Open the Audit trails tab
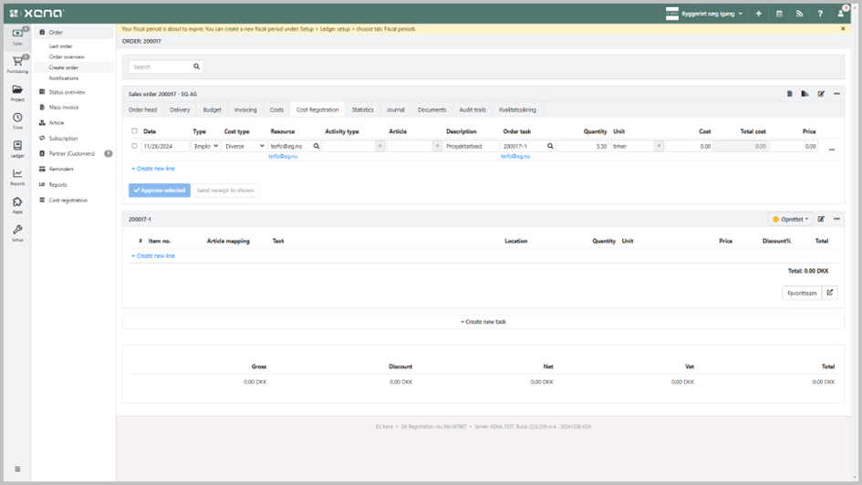This screenshot has height=485, width=862. pyautogui.click(x=473, y=109)
